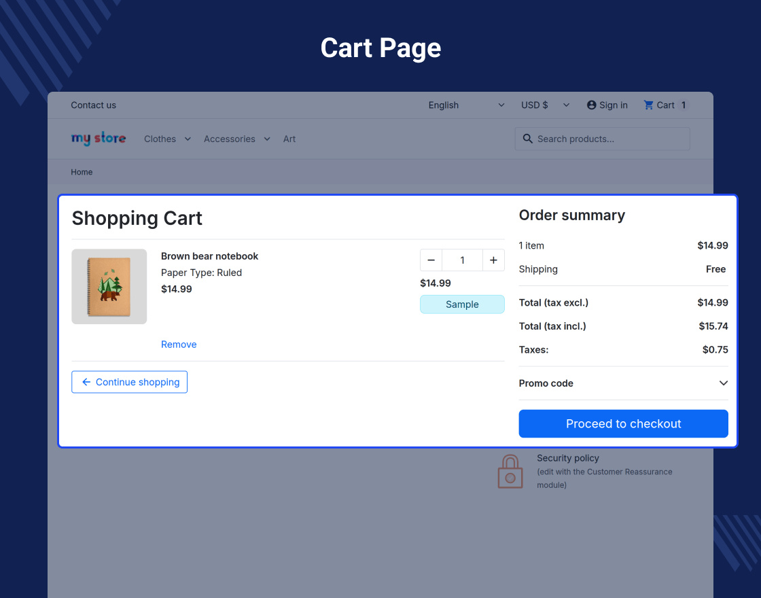Click the cart count badge 1
This screenshot has width=761, height=598.
coord(684,105)
